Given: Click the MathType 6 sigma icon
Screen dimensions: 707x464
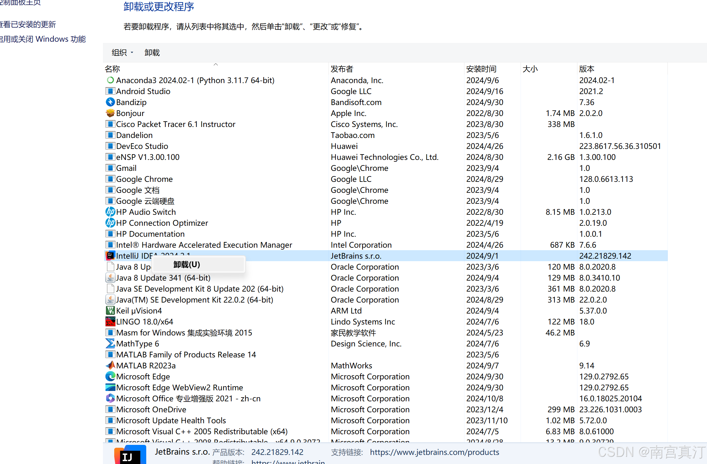Looking at the screenshot, I should 110,344.
